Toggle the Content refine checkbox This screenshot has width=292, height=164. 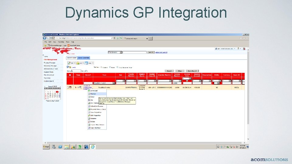102,67
